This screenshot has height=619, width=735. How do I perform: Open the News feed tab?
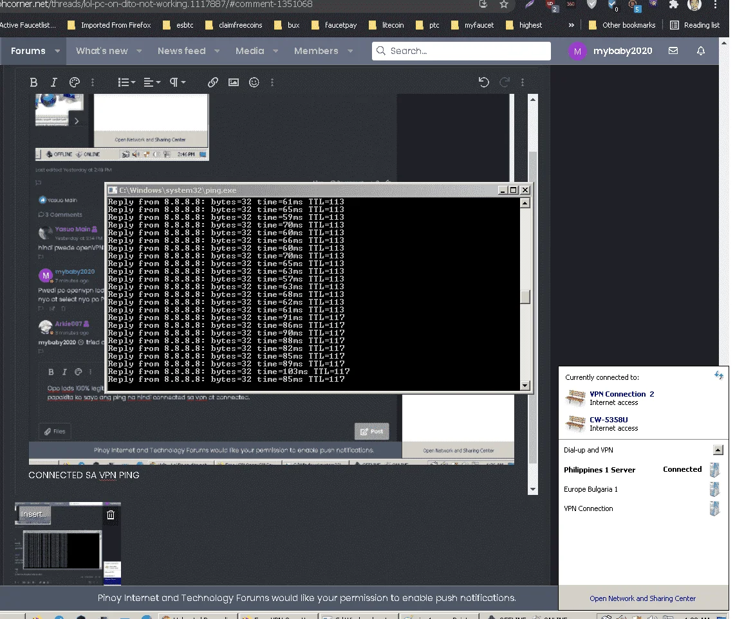click(x=181, y=51)
